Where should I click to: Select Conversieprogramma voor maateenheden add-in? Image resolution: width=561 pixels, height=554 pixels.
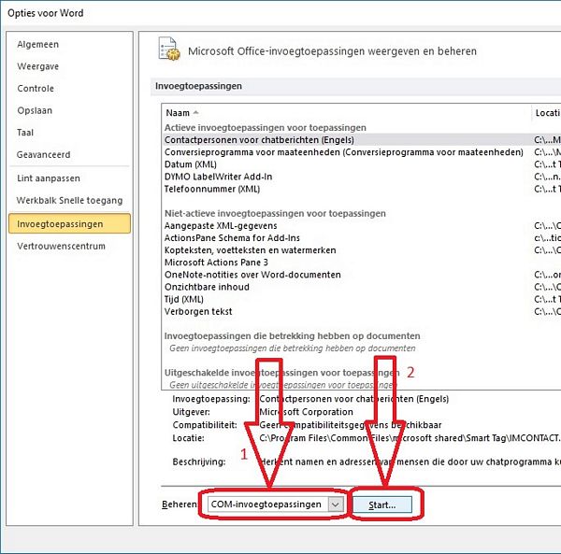[x=361, y=152]
